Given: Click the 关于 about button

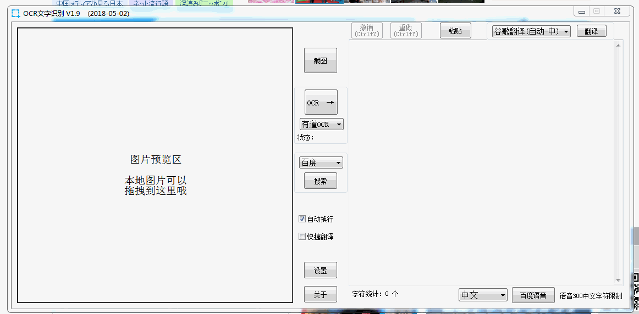Looking at the screenshot, I should click(320, 294).
